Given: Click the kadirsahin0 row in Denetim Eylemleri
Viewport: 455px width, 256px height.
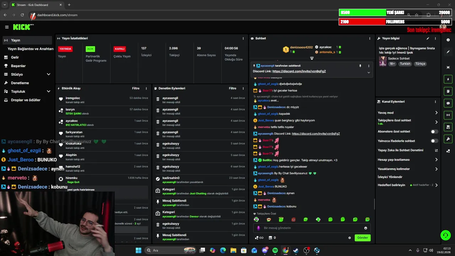Looking at the screenshot, I should click(x=200, y=180).
